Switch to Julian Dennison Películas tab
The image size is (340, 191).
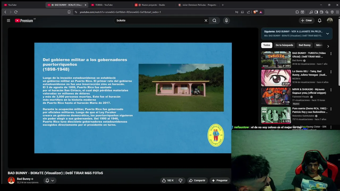[197, 5]
